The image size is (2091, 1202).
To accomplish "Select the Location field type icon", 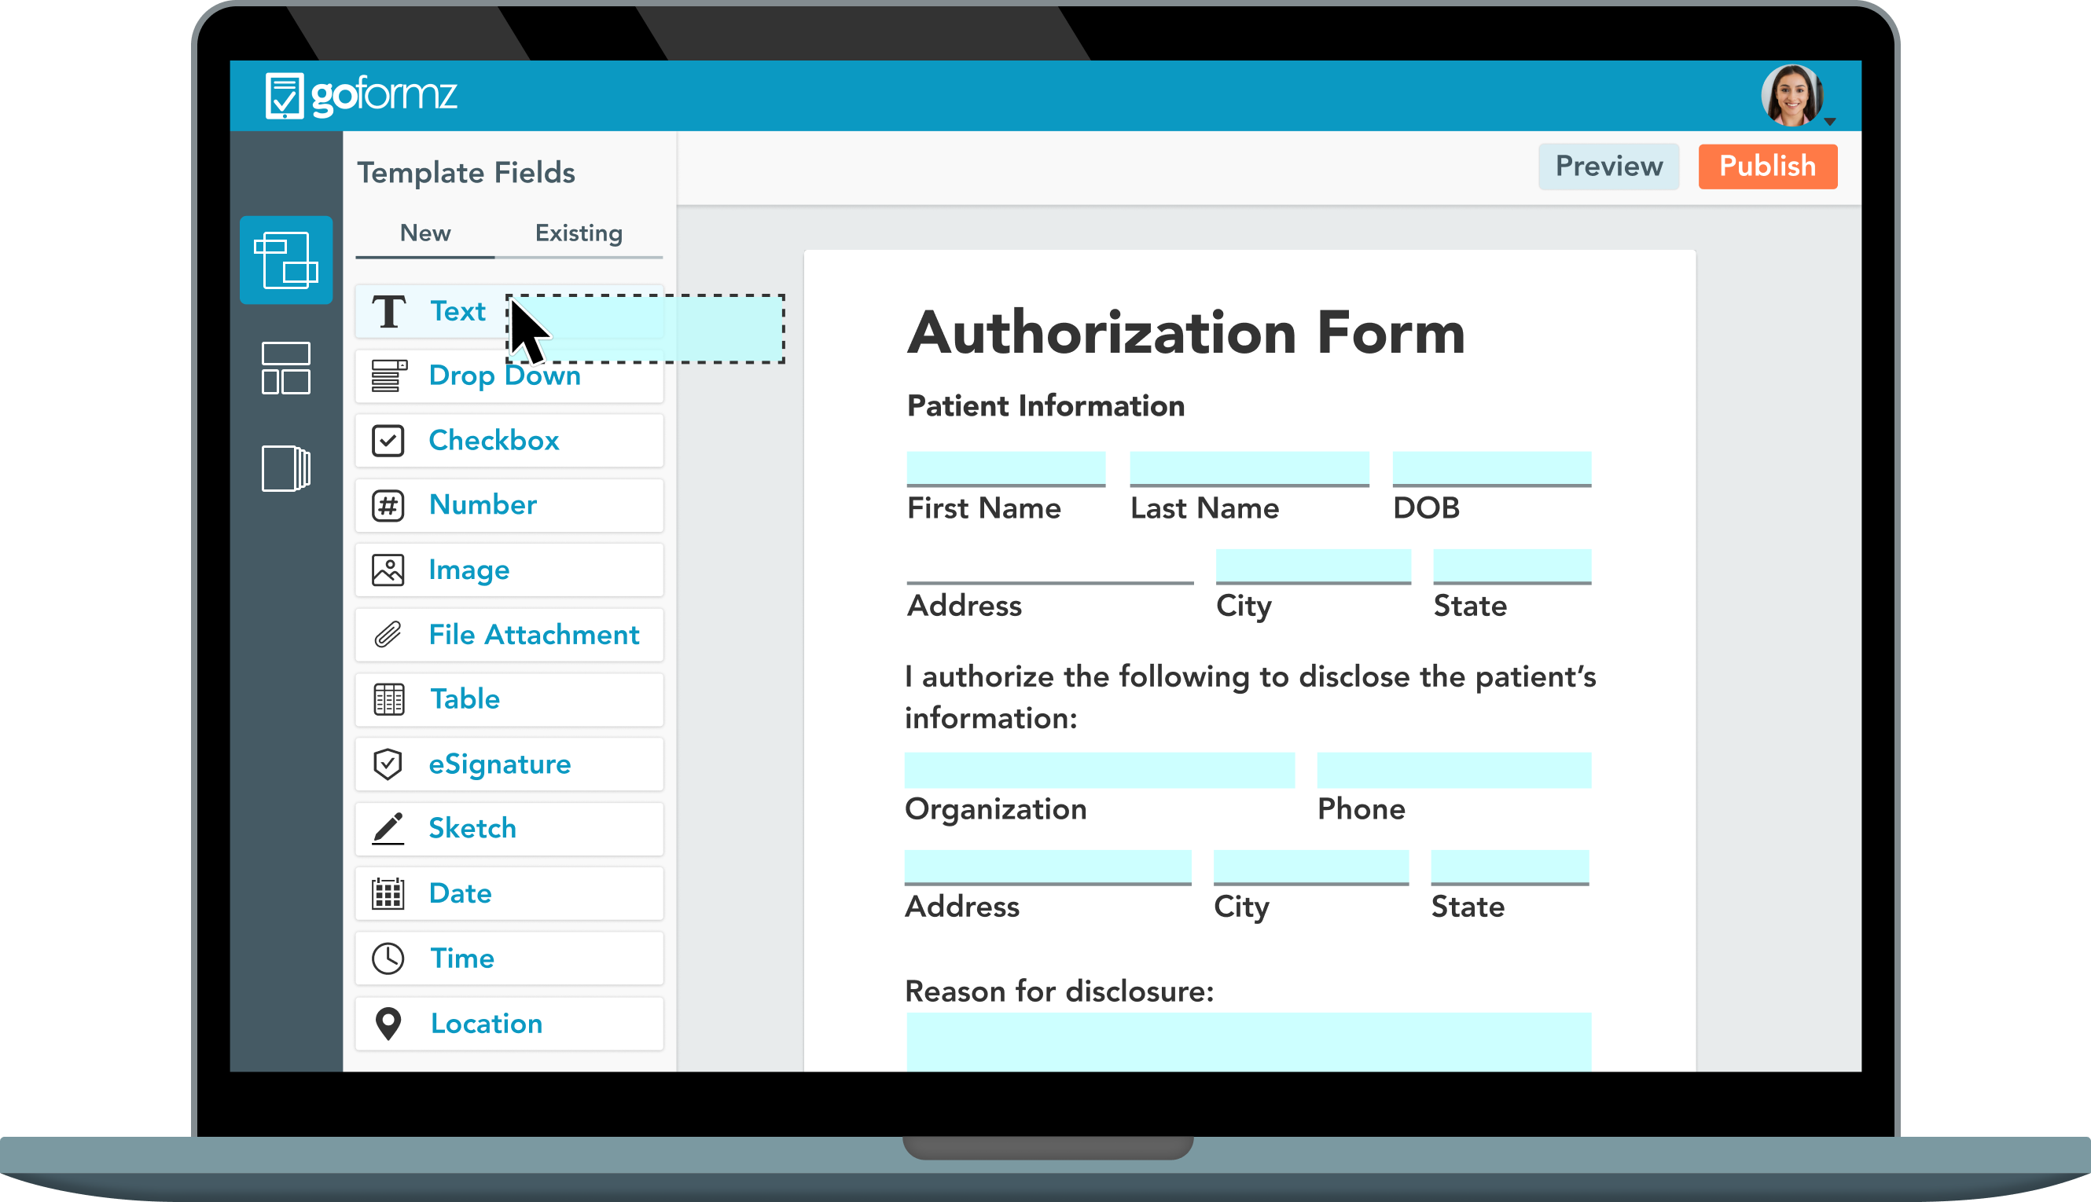I will click(389, 1023).
